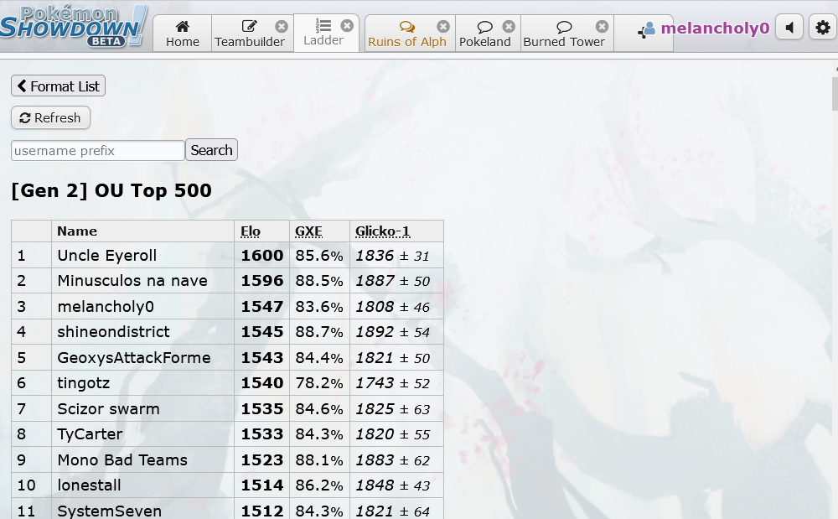The height and width of the screenshot is (519, 838).
Task: Close the Pokeland chat tab
Action: click(509, 27)
